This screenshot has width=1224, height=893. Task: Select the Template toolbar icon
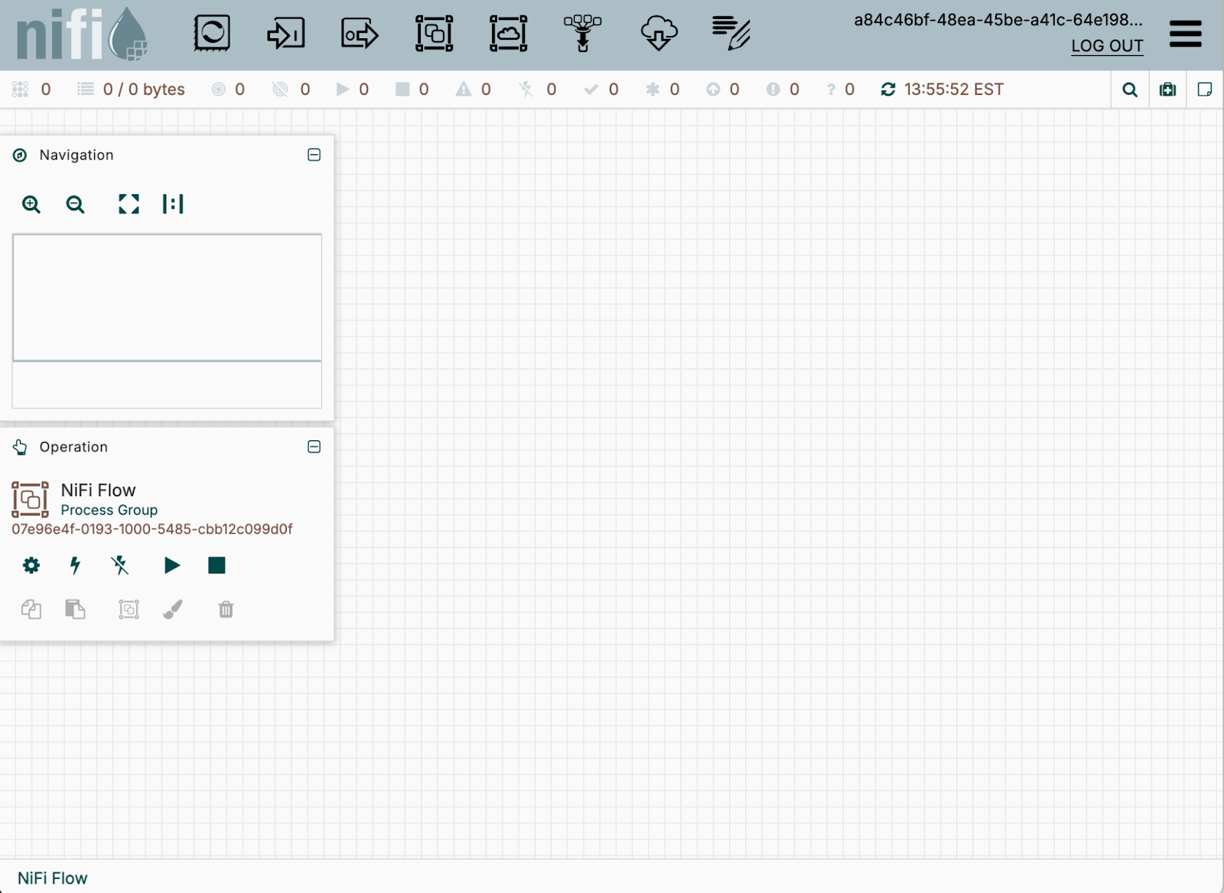click(659, 34)
